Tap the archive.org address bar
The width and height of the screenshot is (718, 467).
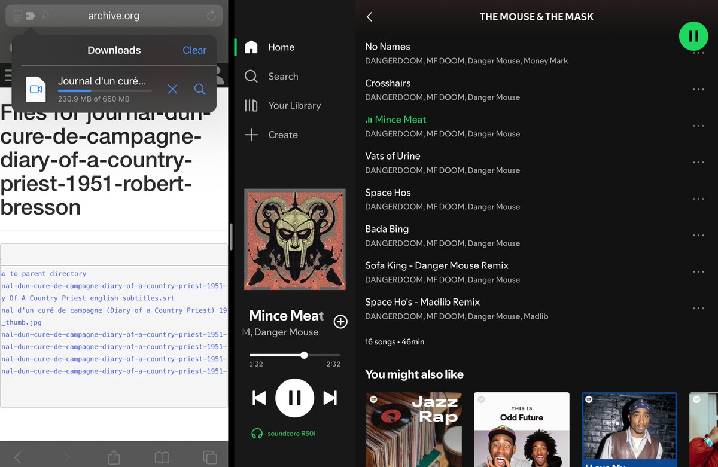tap(114, 16)
